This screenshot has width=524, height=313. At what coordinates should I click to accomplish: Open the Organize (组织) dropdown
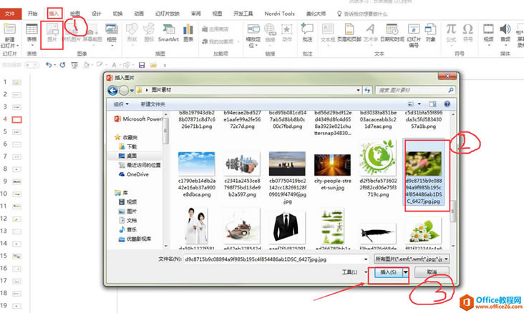[x=121, y=104]
